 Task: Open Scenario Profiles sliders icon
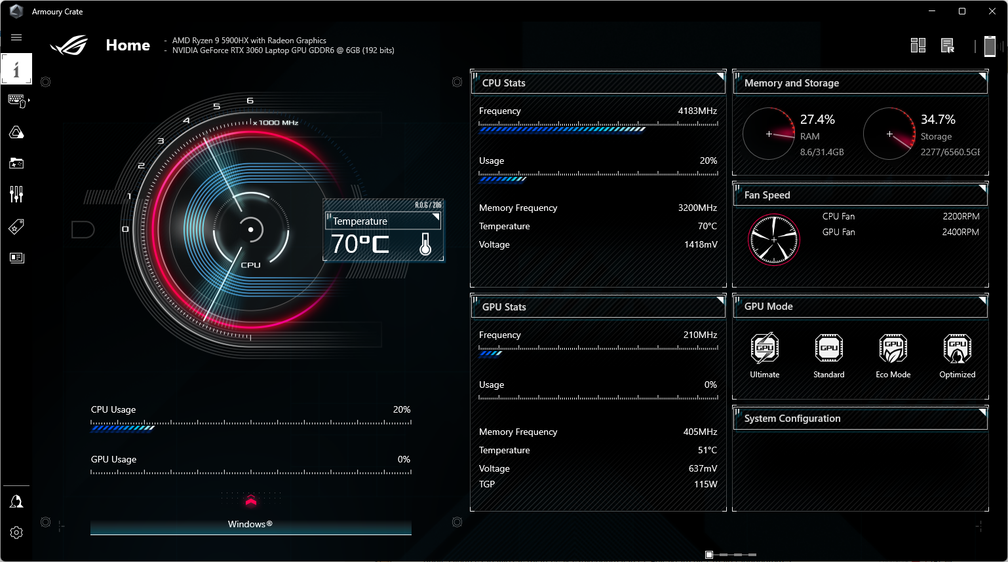[16, 194]
